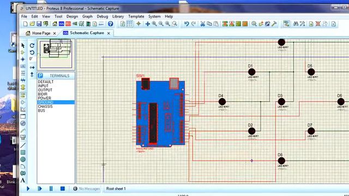Screen dimensions: 349x196
Task: Cut selection with the scissors icon
Action: point(202,24)
